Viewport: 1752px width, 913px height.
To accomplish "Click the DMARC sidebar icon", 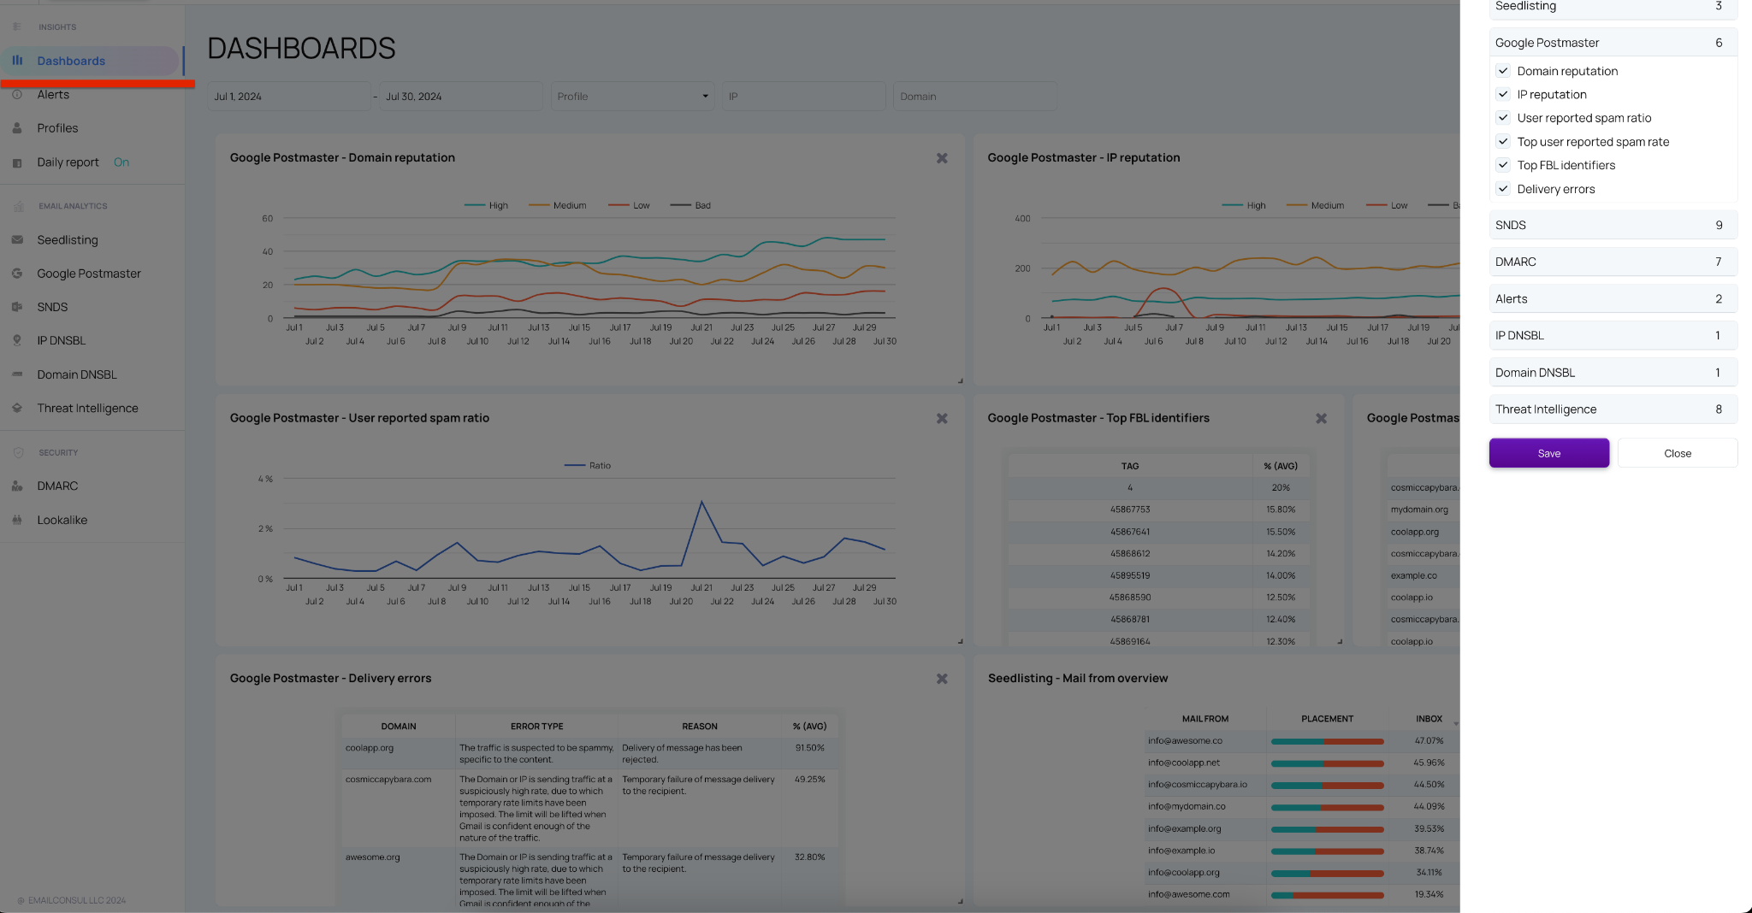I will pyautogui.click(x=17, y=486).
